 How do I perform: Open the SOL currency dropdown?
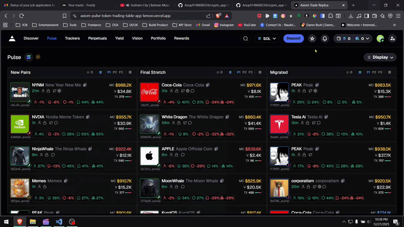point(267,38)
